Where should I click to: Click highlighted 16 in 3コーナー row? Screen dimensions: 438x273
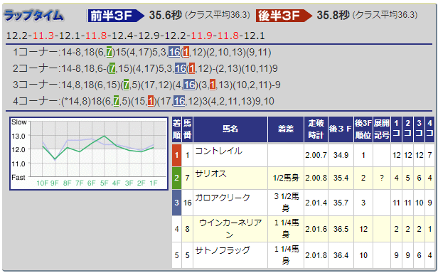click(189, 85)
